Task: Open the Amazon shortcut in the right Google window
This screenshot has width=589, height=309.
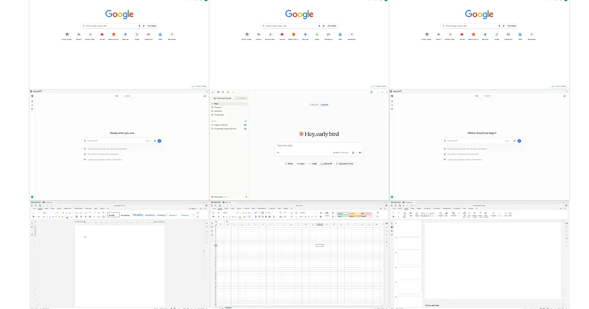Action: pos(474,34)
